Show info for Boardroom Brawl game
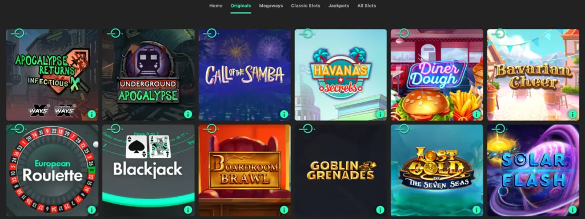Screen dimensions: 585x219 point(285,210)
